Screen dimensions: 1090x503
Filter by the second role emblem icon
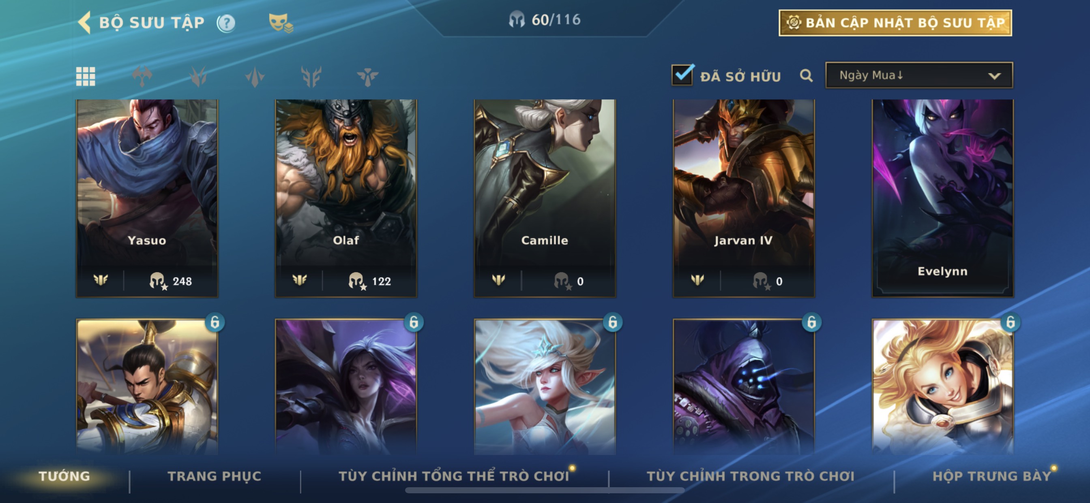point(198,77)
